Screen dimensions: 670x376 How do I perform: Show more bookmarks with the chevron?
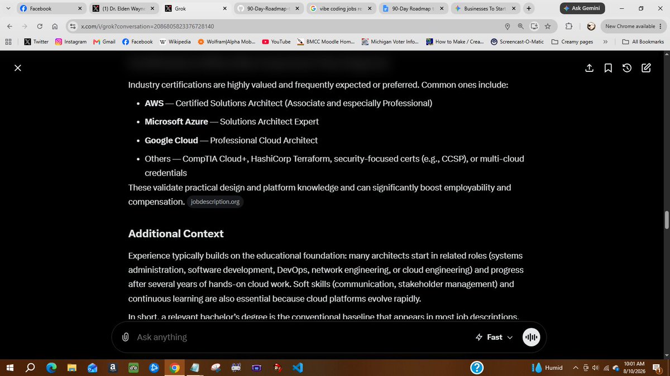(605, 42)
